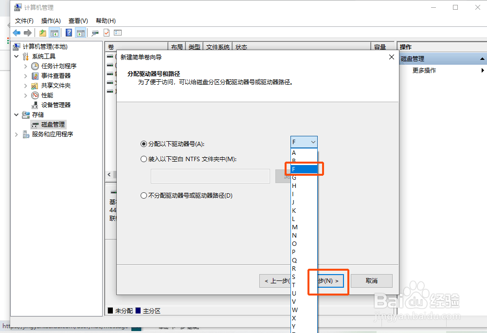Open the 操作(A) menu
The height and width of the screenshot is (333, 487).
(51, 21)
